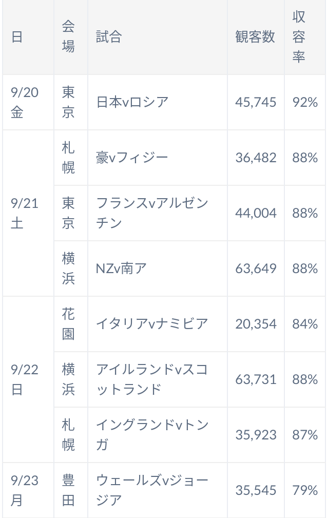The width and height of the screenshot is (327, 518).
Task: Select the NZv南ア match cell
Action: [x=158, y=268]
